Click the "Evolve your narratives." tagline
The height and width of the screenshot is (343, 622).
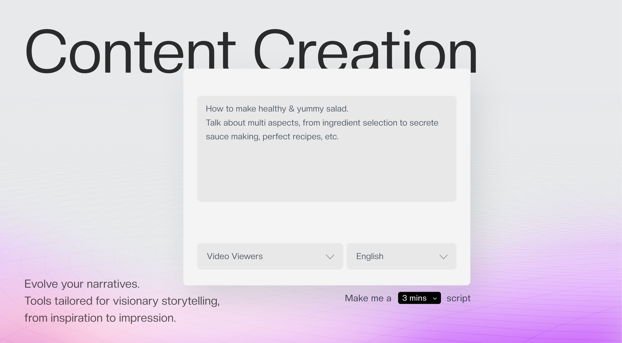click(x=82, y=284)
